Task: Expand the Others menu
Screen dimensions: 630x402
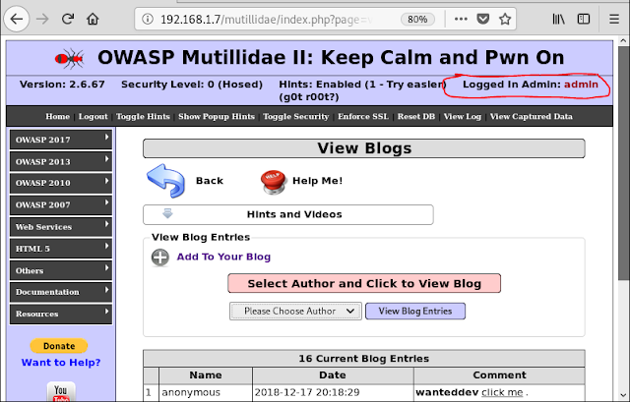Action: pyautogui.click(x=61, y=271)
